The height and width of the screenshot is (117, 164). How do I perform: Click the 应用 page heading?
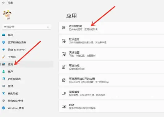click(x=72, y=16)
